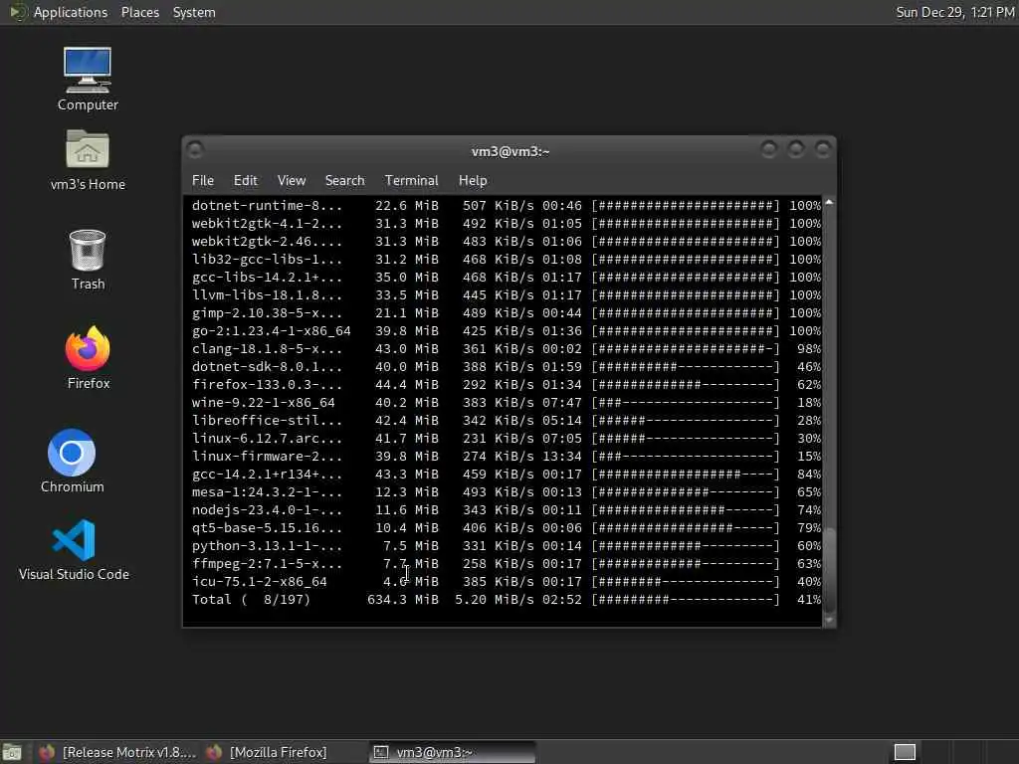The image size is (1019, 764).
Task: Click the firefox-133.0.3 download line
Action: point(507,385)
